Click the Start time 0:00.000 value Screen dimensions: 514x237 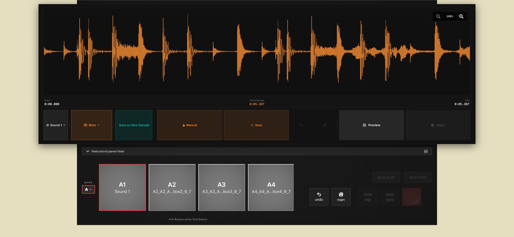(x=52, y=104)
